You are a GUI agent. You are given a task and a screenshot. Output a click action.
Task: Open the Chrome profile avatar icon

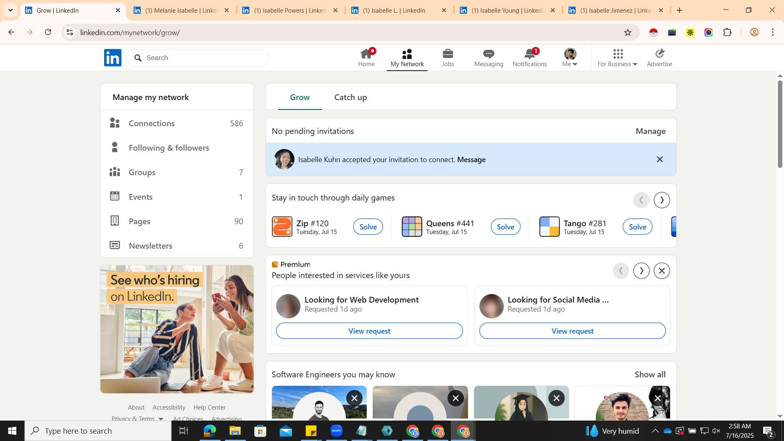(x=754, y=32)
